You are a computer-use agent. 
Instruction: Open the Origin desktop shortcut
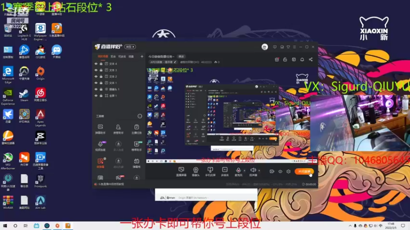40,73
